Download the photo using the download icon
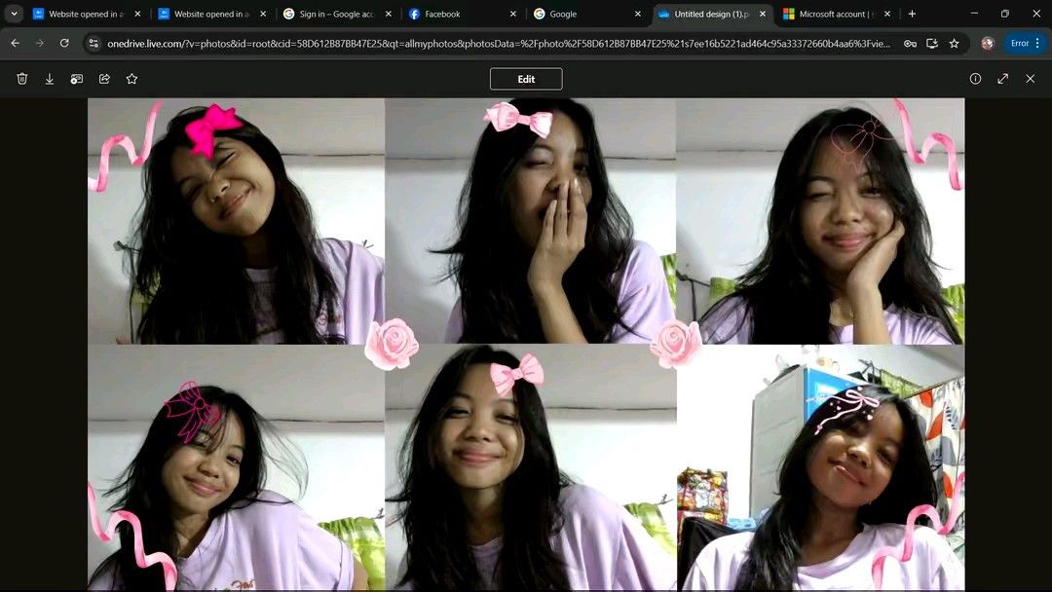 coord(50,79)
